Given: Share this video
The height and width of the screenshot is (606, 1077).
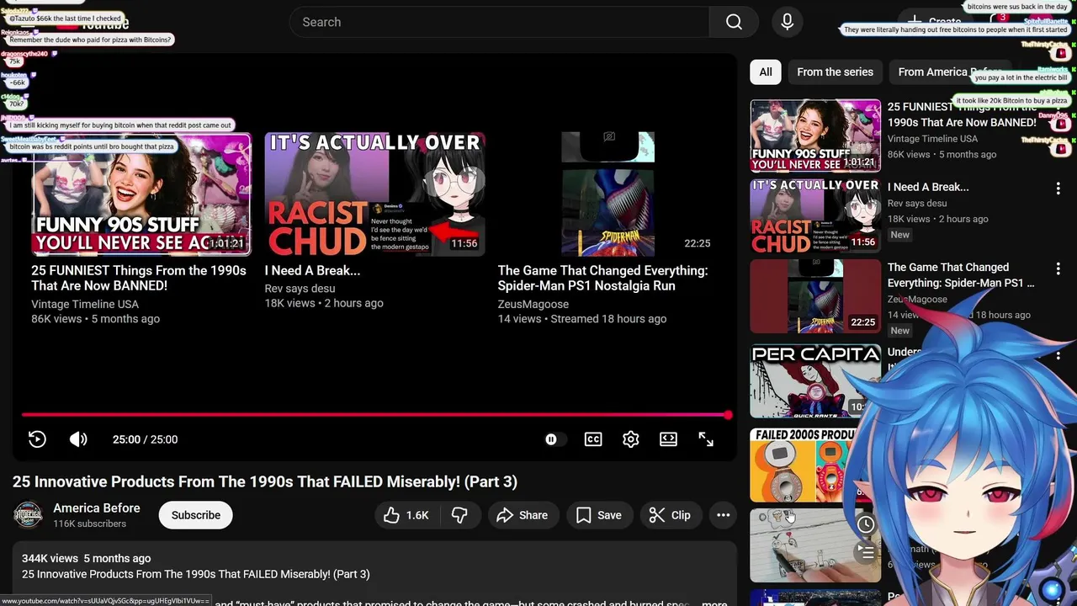Looking at the screenshot, I should (x=522, y=515).
